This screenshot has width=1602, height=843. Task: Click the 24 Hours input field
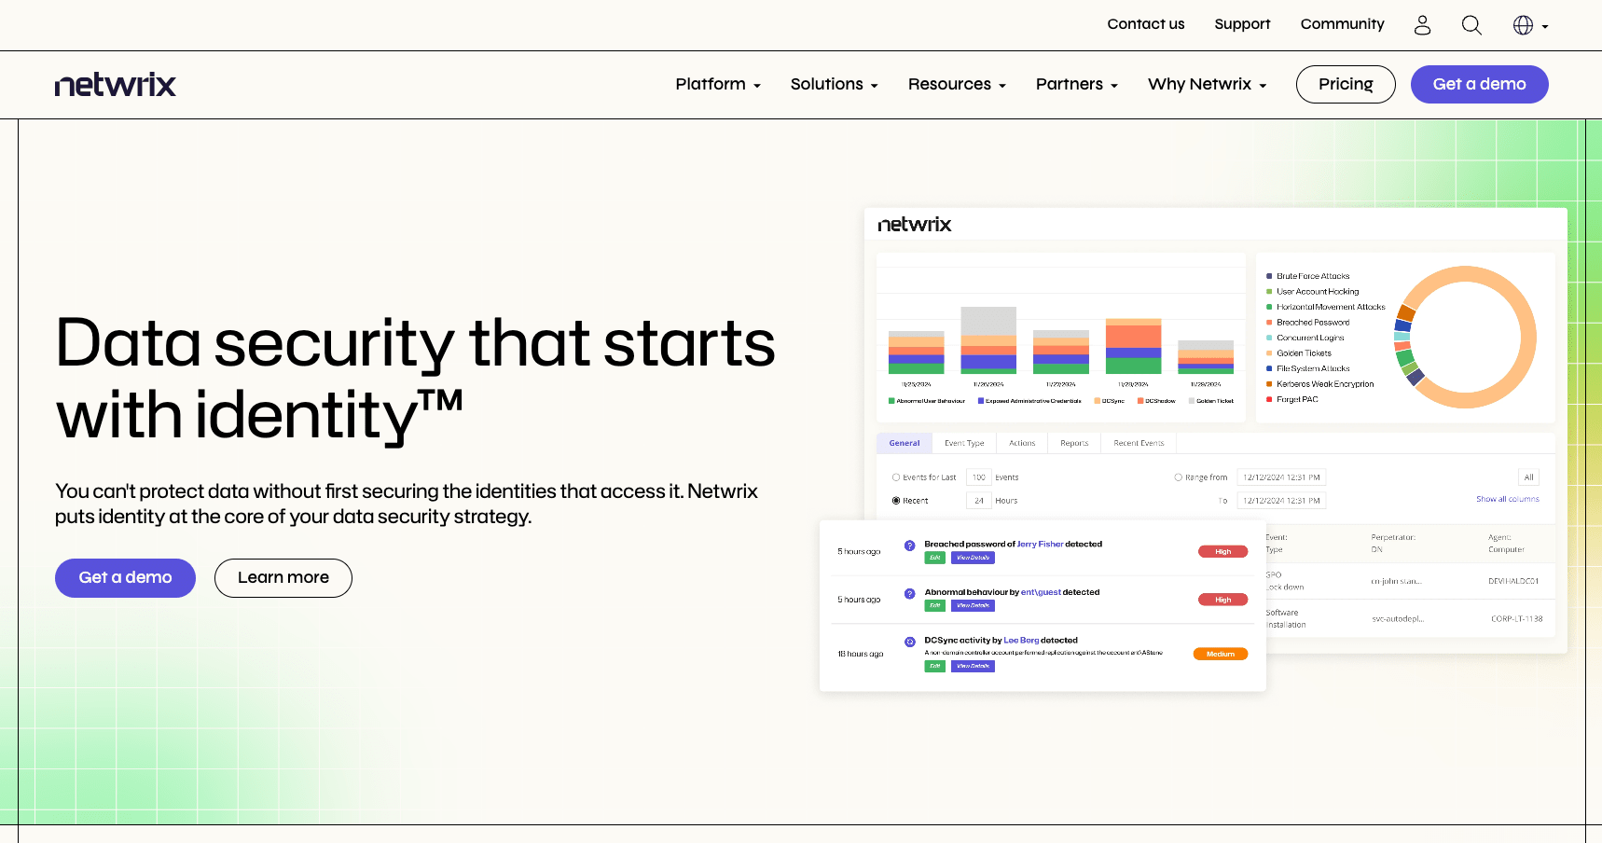click(979, 501)
